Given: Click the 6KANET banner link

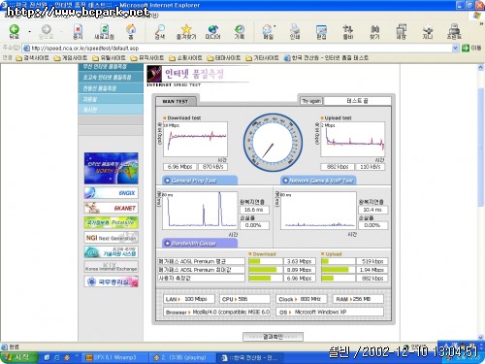Looking at the screenshot, I should (x=111, y=208).
